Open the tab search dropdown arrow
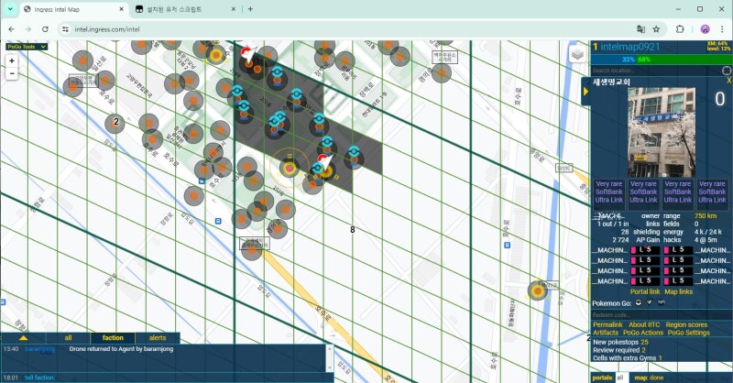 (x=10, y=9)
